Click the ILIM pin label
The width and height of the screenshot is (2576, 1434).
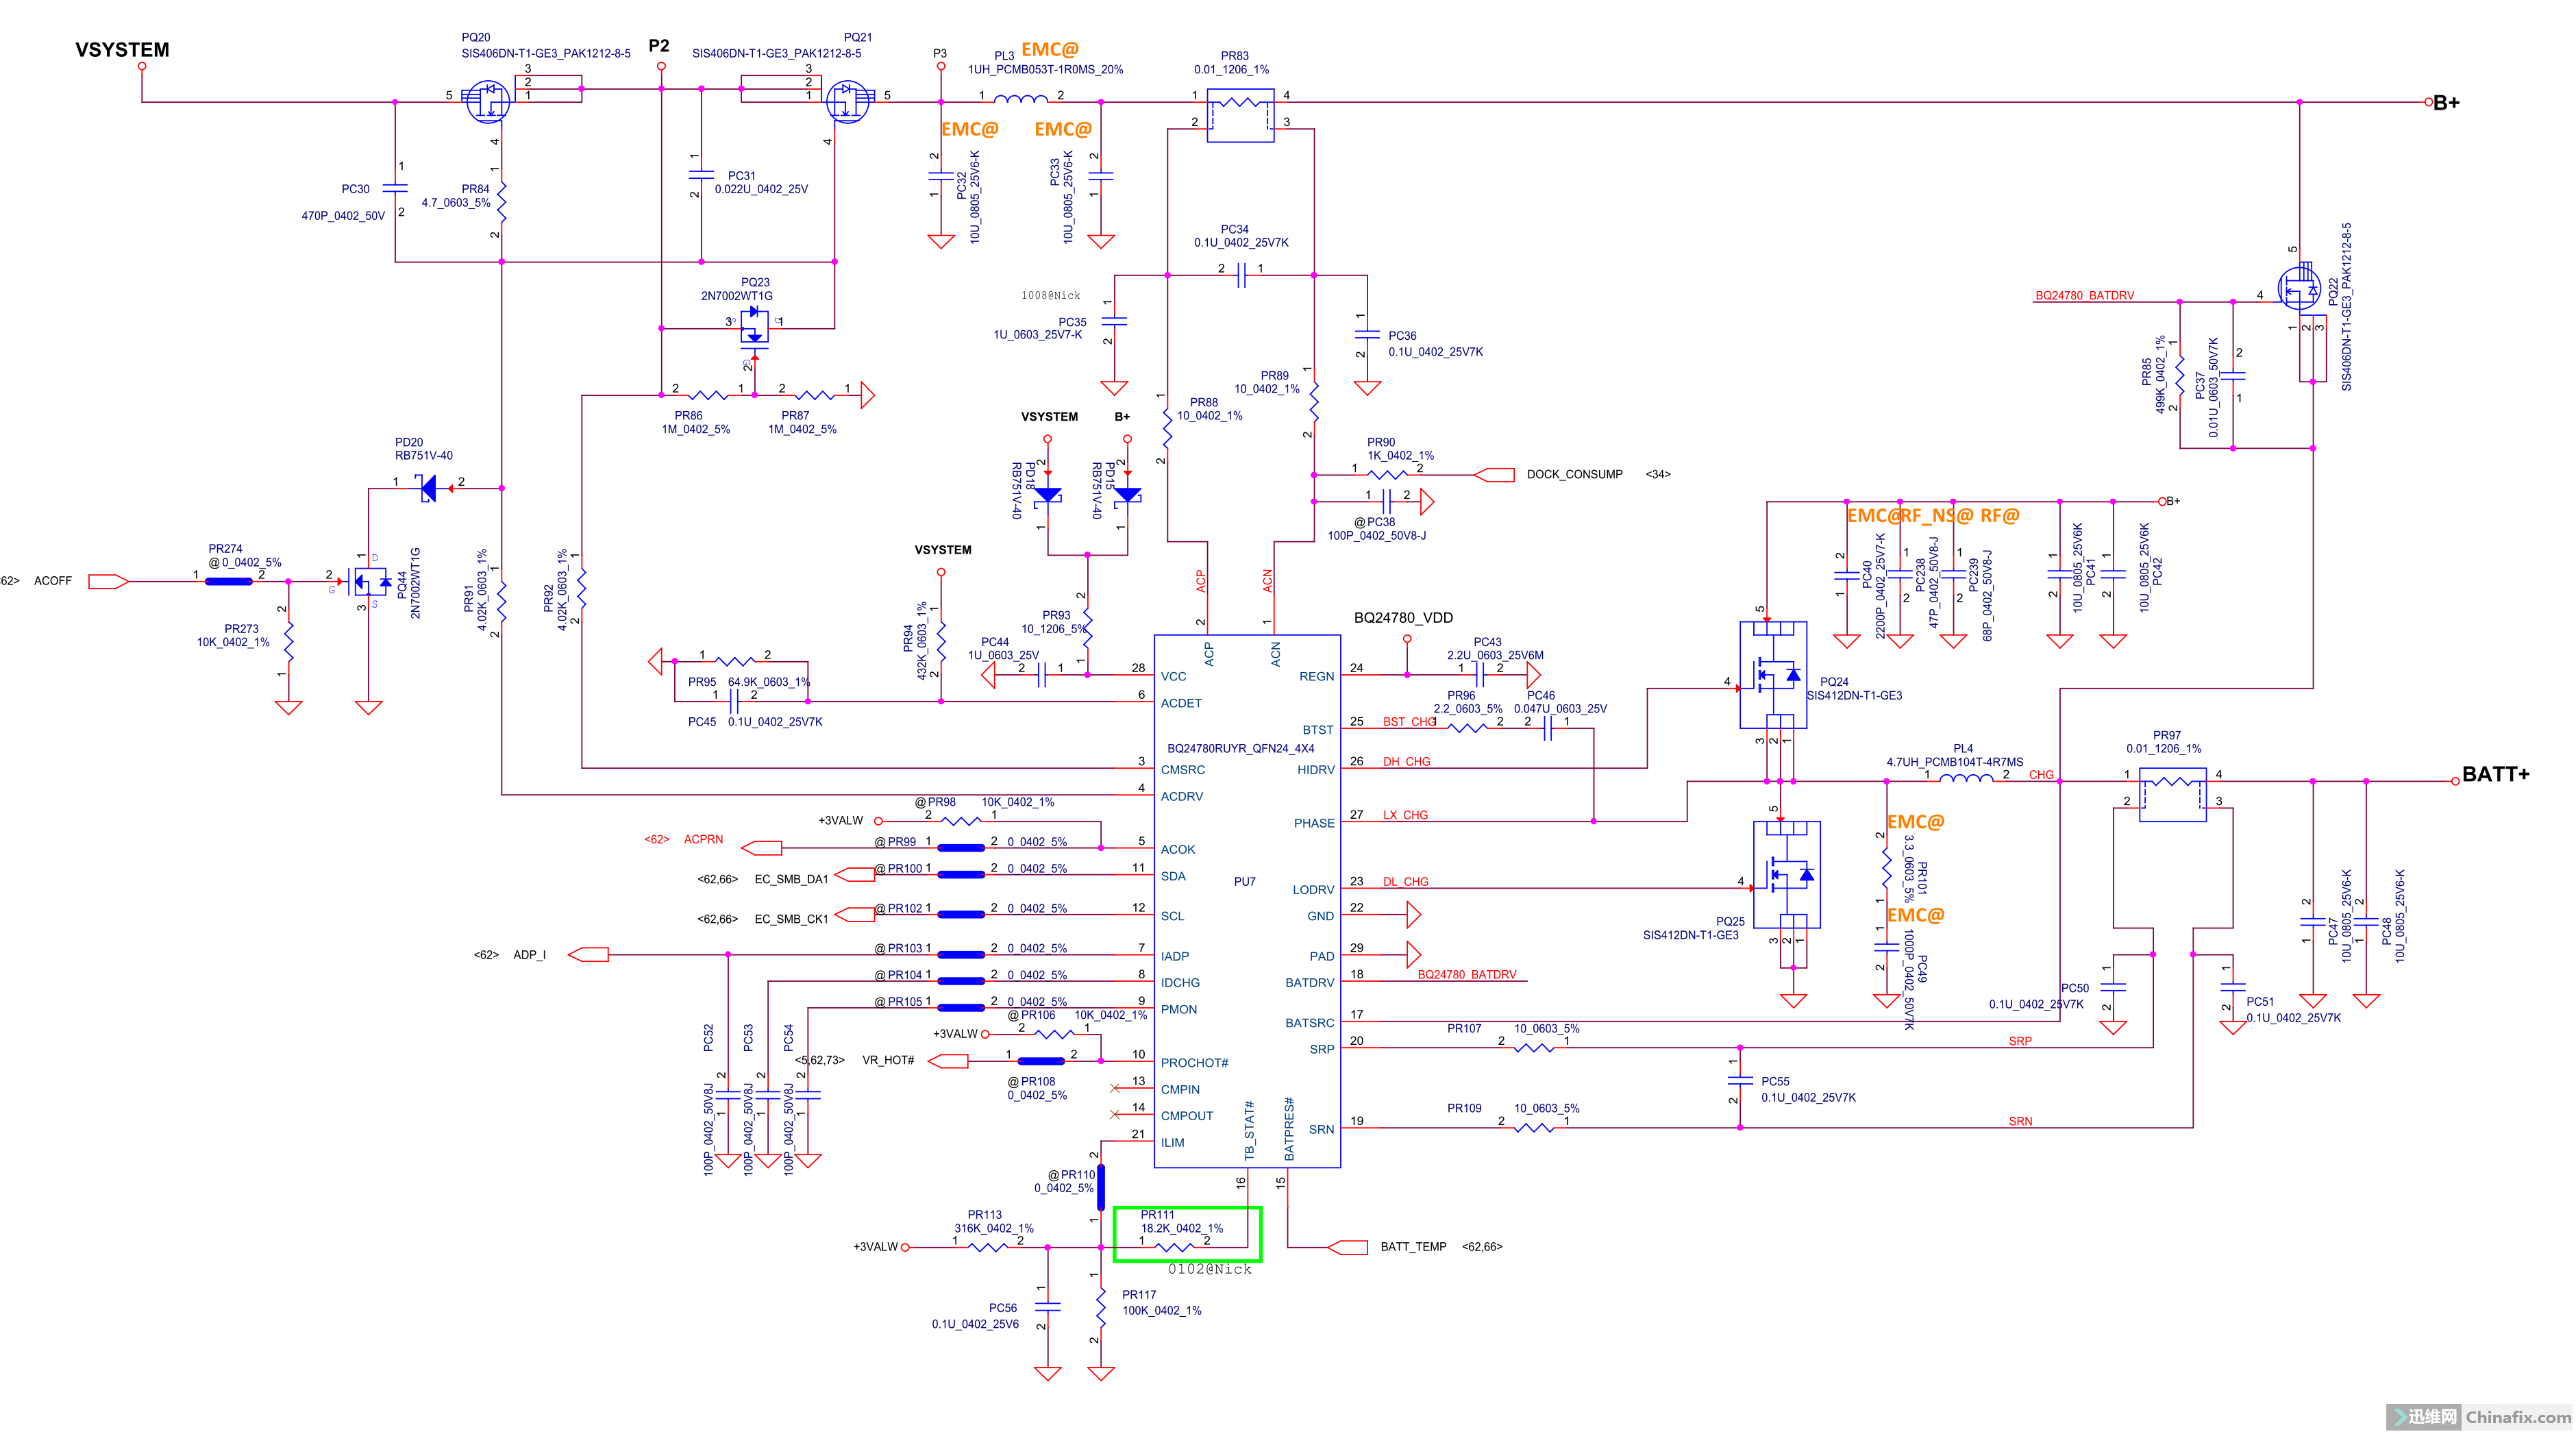click(1172, 1142)
